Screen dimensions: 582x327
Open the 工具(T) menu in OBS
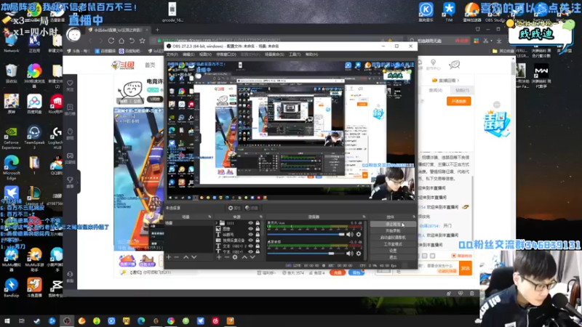click(x=295, y=54)
